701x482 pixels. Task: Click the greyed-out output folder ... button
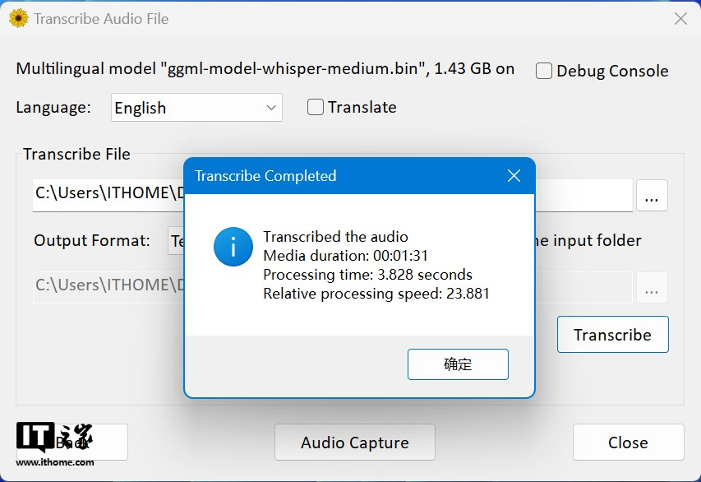coord(652,289)
